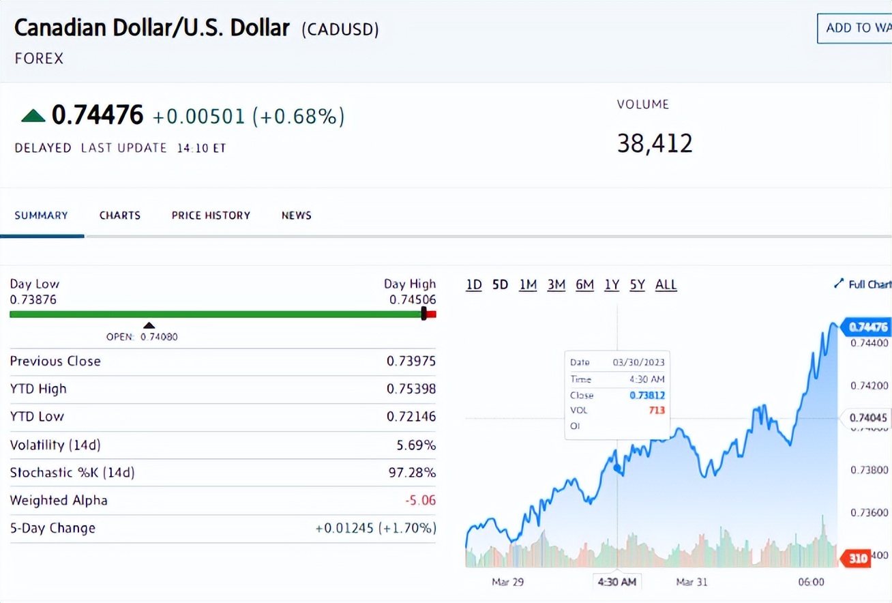The image size is (892, 603).
Task: Click the Full Chart expand icon
Action: (x=839, y=284)
